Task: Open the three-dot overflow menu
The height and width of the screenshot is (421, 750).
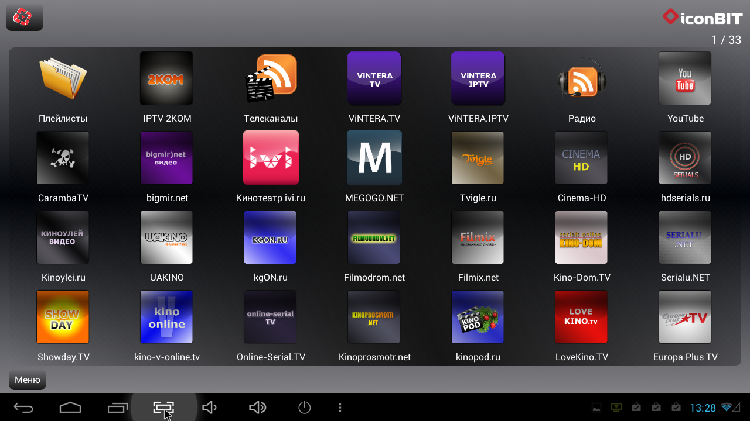Action: [x=340, y=408]
